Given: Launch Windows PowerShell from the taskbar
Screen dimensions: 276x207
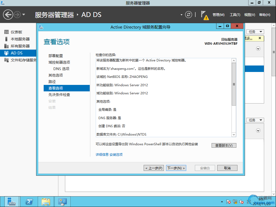Looking at the screenshot, I should click(29, 202).
